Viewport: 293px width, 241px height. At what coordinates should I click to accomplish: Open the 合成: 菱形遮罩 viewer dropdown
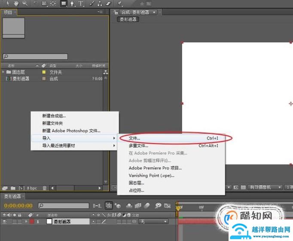click(138, 12)
